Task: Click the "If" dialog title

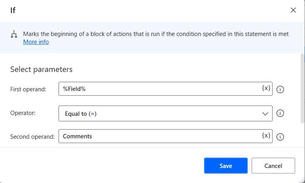Action: point(13,10)
